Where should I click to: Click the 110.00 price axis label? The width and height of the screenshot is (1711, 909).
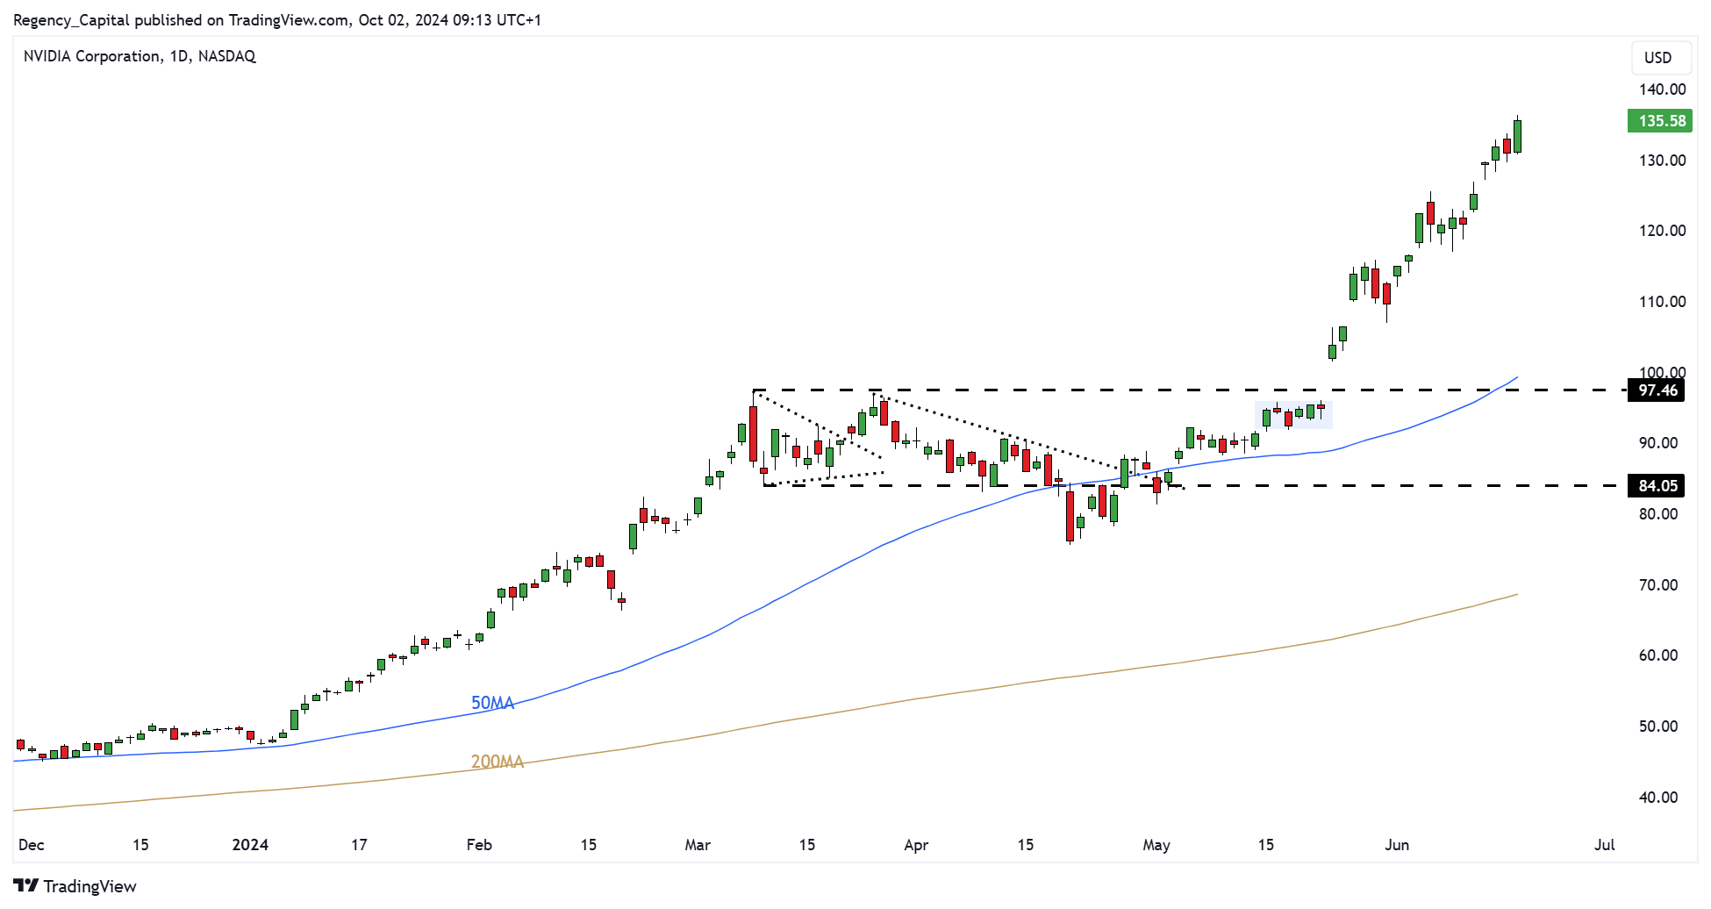(1662, 302)
